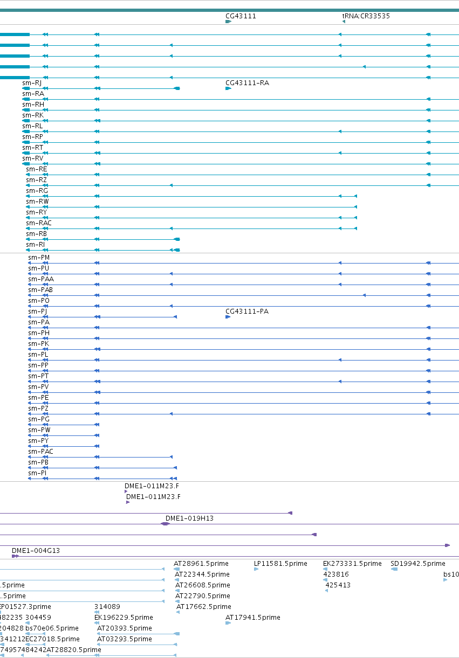The width and height of the screenshot is (459, 658).
Task: Open the sm-RE transcript label
Action: [x=37, y=169]
